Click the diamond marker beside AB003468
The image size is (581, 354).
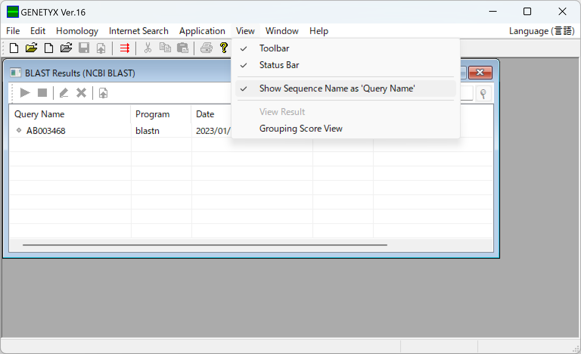tap(19, 130)
